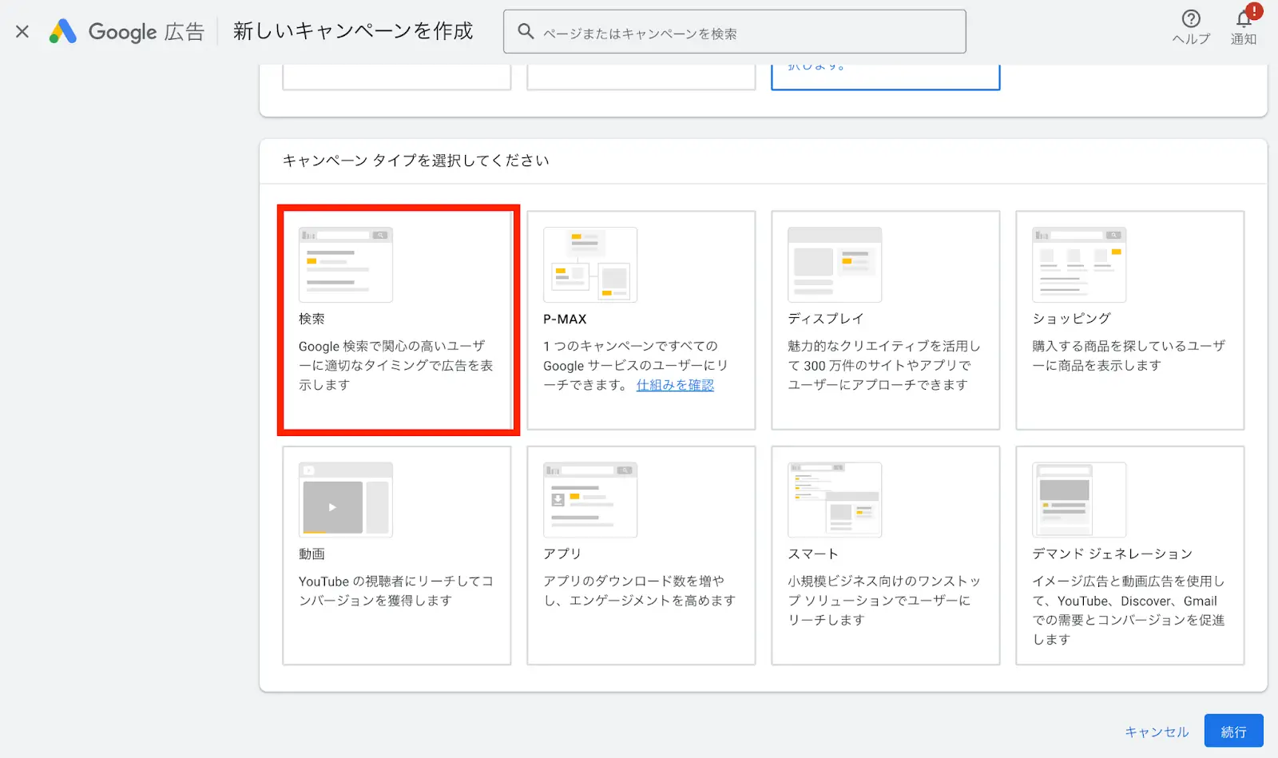Click the page or campaign search field
1278x758 pixels.
735,30
